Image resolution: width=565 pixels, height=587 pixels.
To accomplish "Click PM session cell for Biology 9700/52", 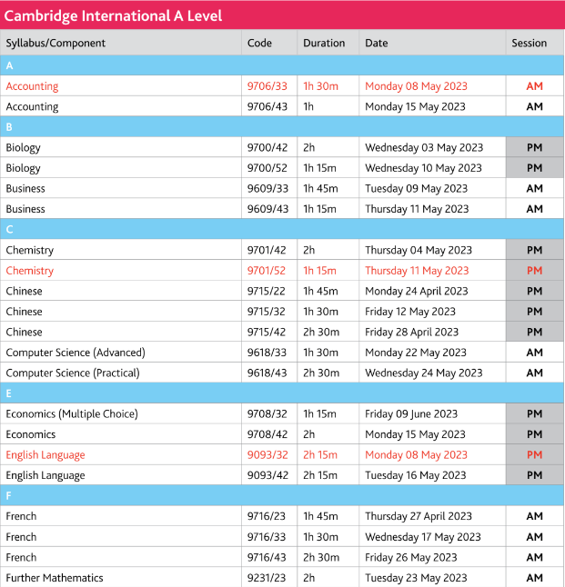I will [x=535, y=168].
